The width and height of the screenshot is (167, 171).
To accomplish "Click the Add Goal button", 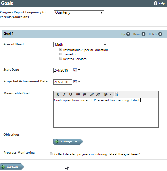I will coord(12,167).
